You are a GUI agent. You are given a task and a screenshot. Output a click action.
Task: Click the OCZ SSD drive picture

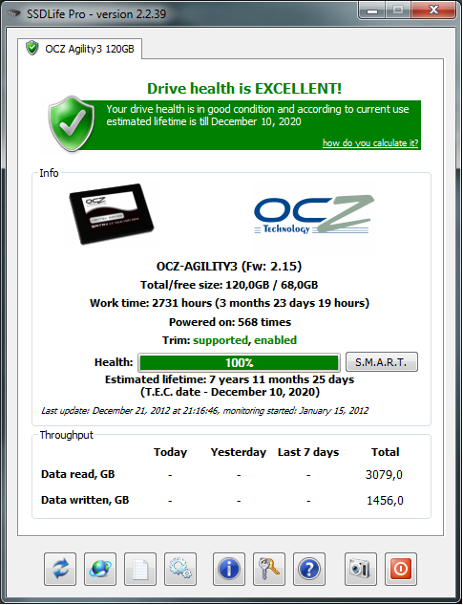[x=111, y=213]
